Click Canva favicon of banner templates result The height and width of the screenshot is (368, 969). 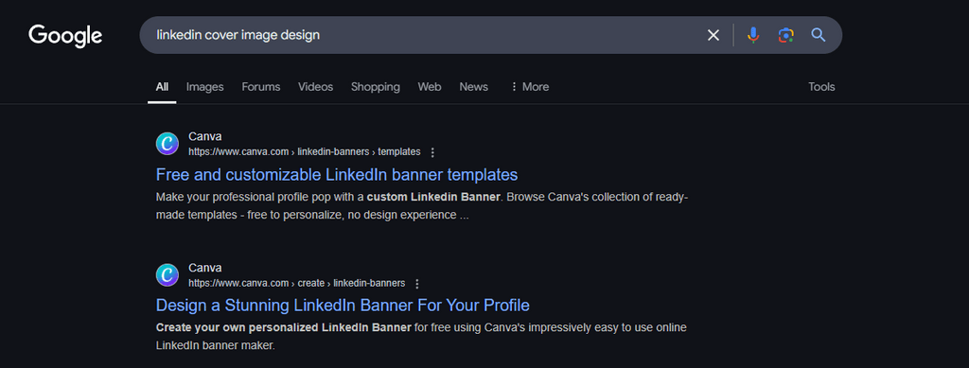pos(167,144)
